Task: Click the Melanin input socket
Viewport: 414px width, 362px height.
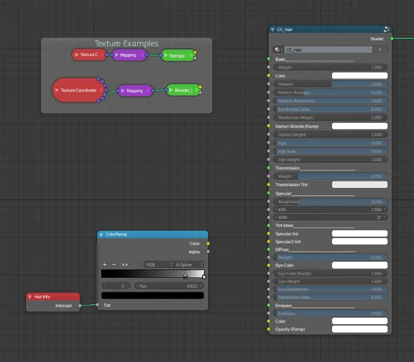Action: [268, 84]
